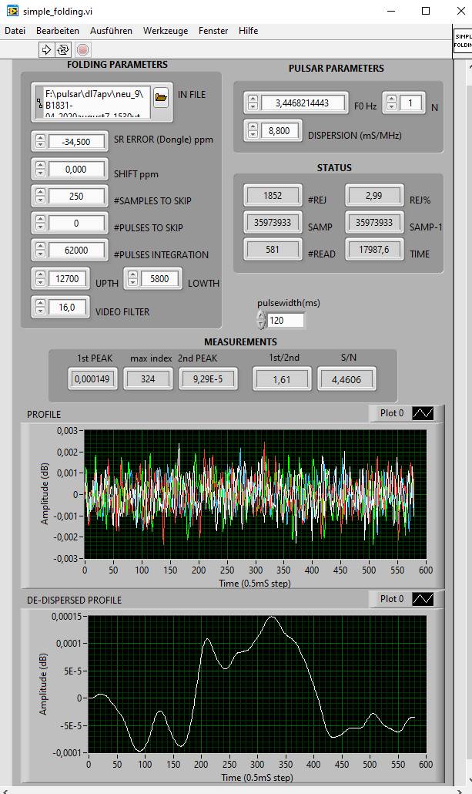Click the LabVIEW window title icon

click(x=12, y=11)
